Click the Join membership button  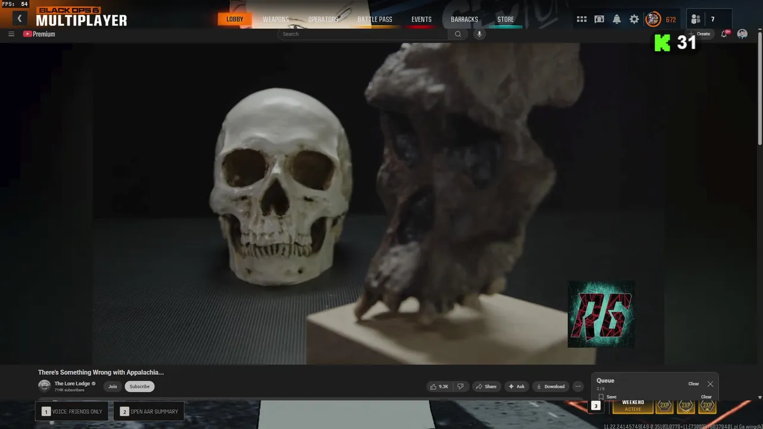pos(113,387)
